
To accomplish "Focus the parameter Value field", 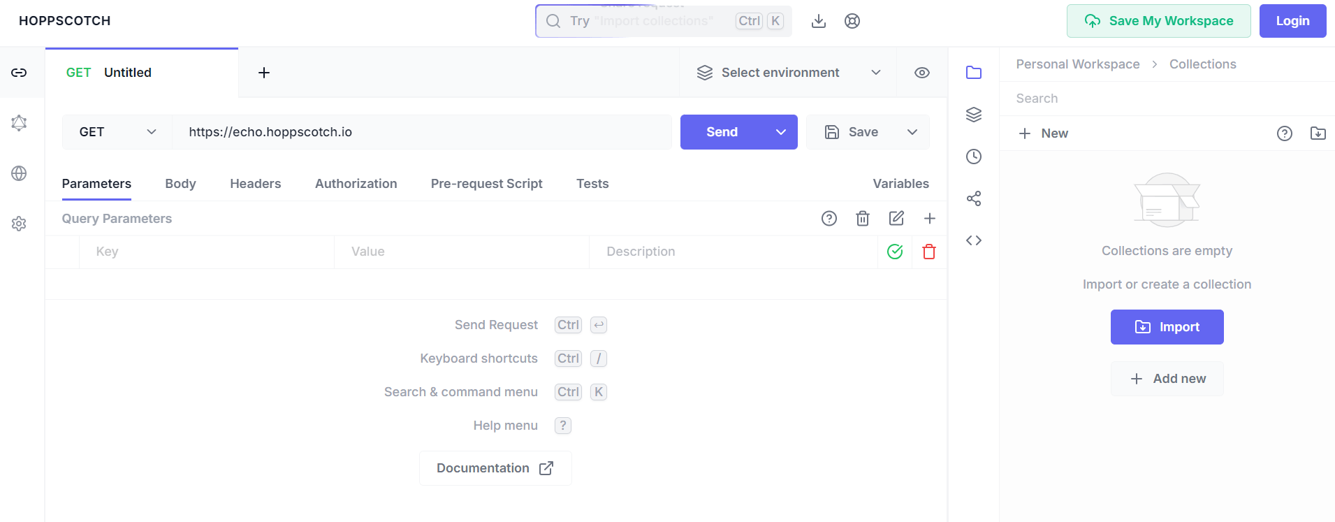I will (x=462, y=252).
